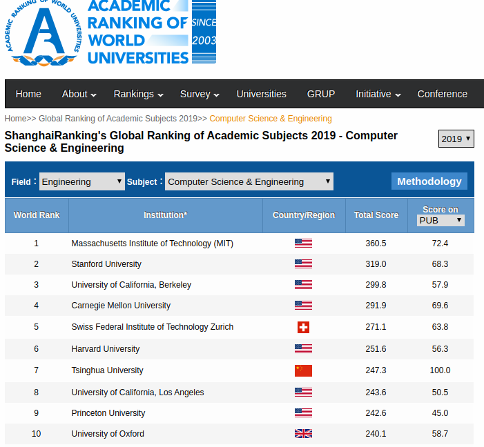Viewport: 484px width, 447px height.
Task: Open the Subject dropdown showing Computer Science & Engineering
Action: click(249, 181)
